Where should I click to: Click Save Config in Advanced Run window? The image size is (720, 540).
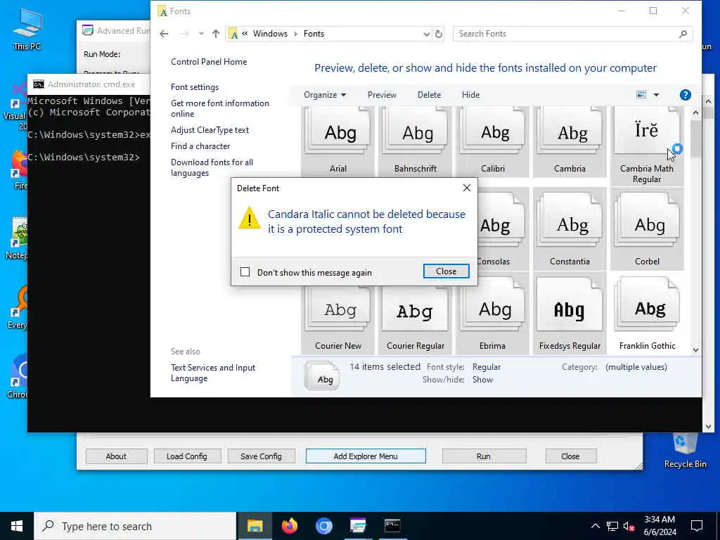coord(261,456)
